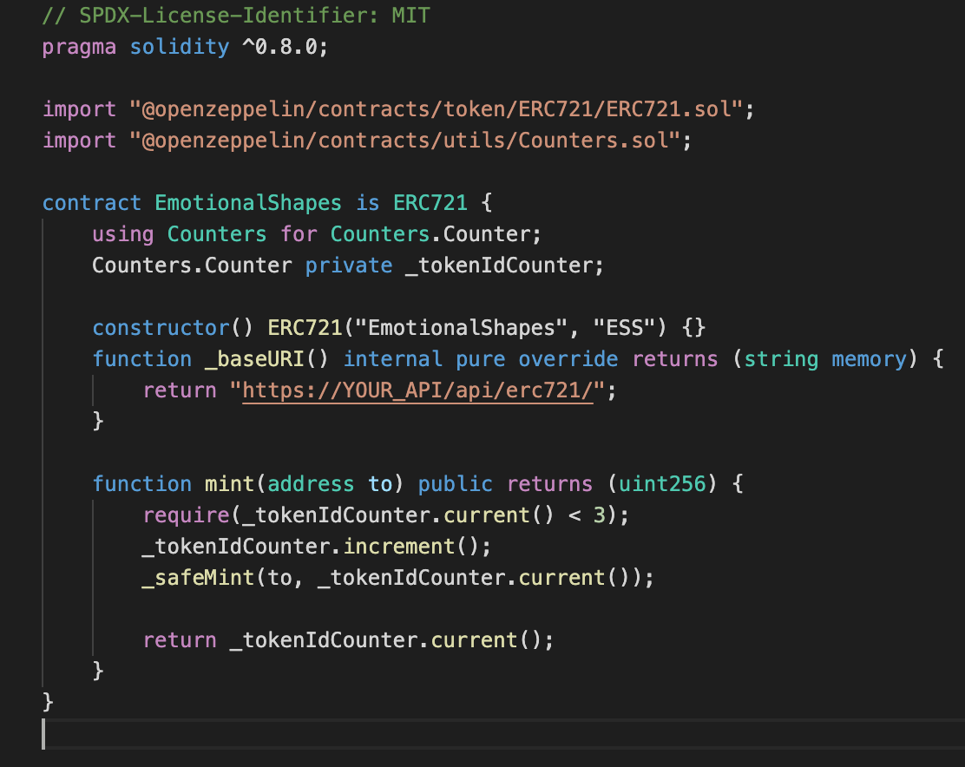Click the number 3 in require
This screenshot has width=965, height=767.
pos(600,515)
